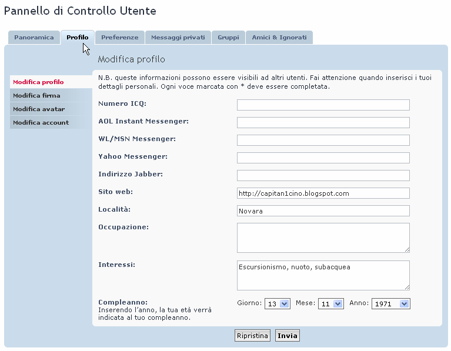Click the Numero ICQ input field
Screen dimensions: 451x351
(323, 105)
